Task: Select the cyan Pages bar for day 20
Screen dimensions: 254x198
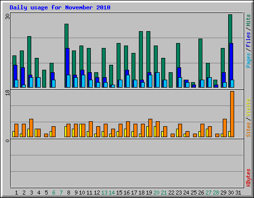Action: (x=158, y=80)
